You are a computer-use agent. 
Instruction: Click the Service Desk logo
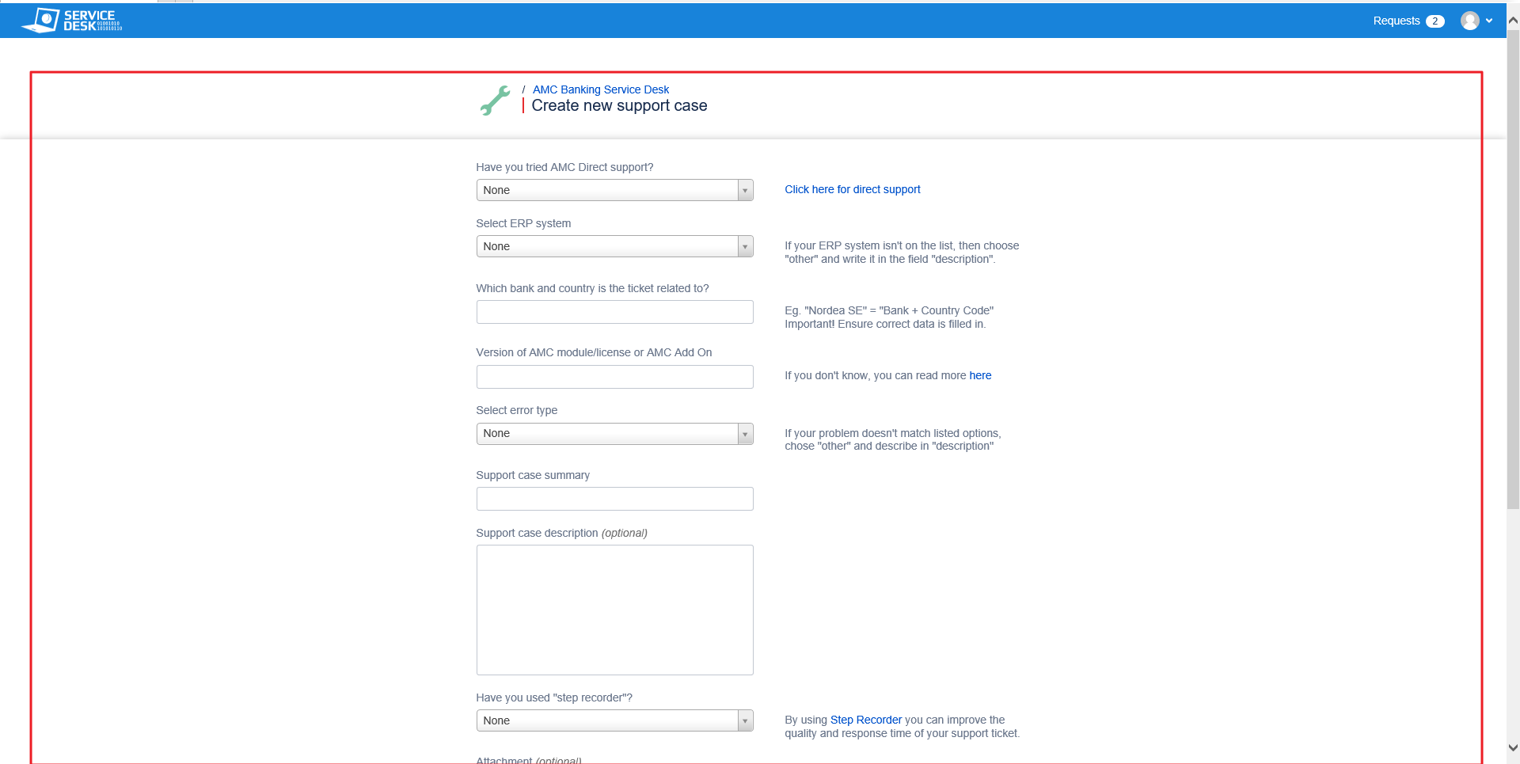tap(72, 21)
